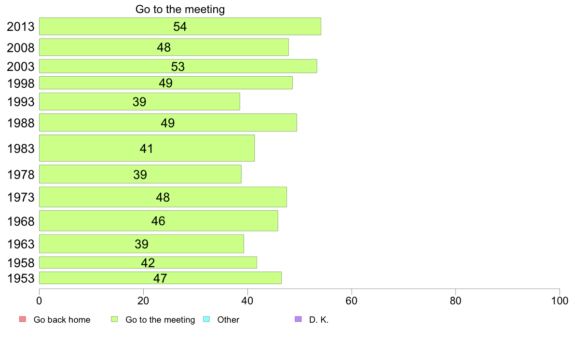Click the 100 tick on the x-axis
Viewport: 573px width, 355px height.
(559, 301)
